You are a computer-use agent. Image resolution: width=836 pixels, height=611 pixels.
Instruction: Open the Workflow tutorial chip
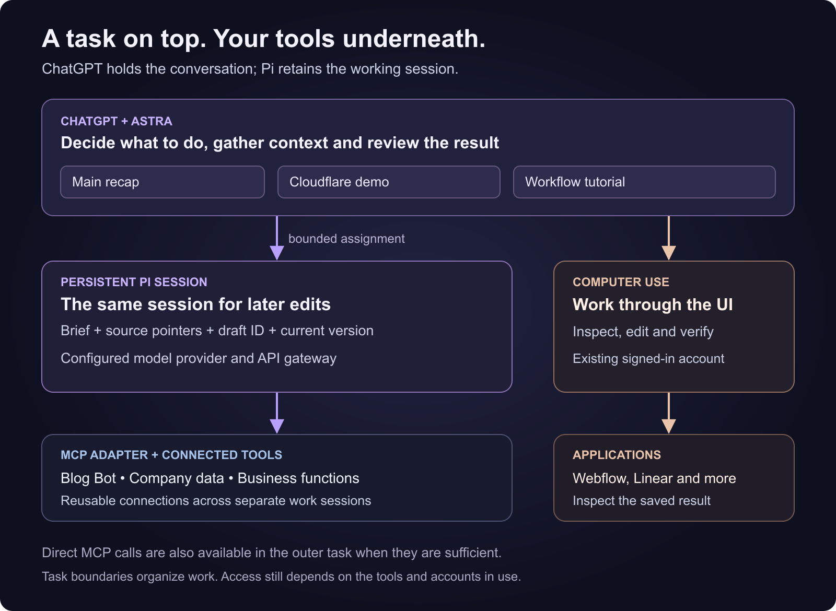coord(644,182)
